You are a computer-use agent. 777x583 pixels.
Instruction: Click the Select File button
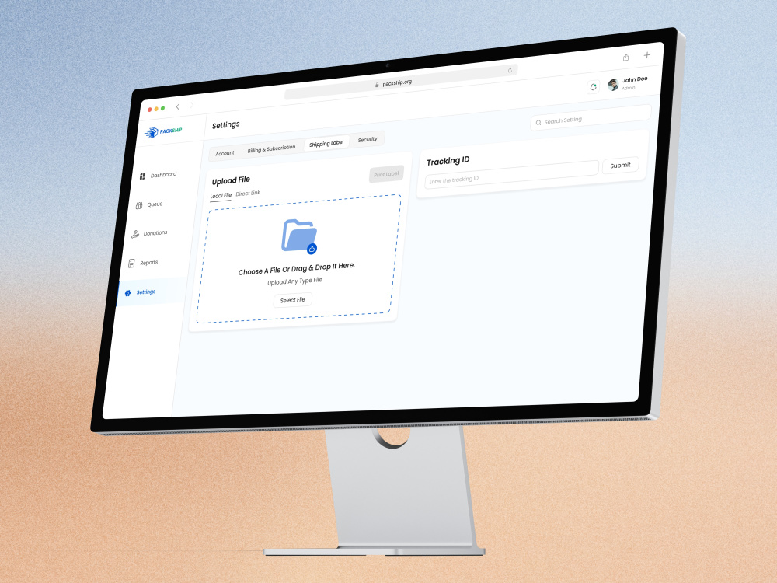click(292, 300)
